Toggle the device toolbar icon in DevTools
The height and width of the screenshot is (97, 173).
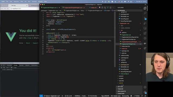point(4,65)
